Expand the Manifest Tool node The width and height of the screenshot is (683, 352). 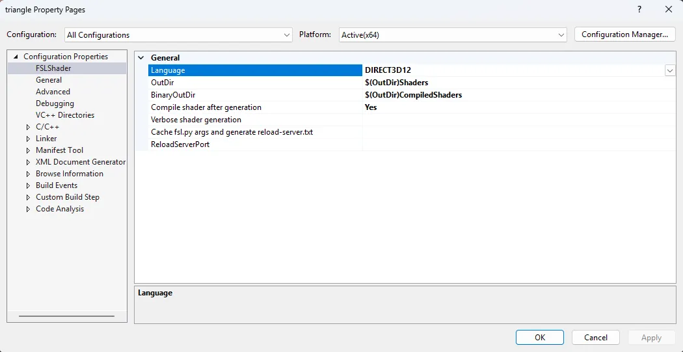click(x=28, y=151)
